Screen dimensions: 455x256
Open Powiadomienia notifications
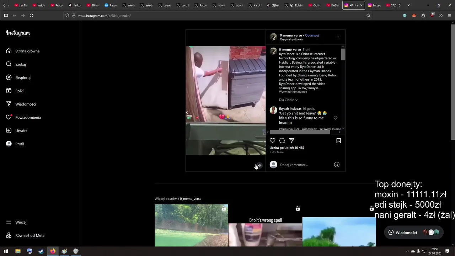pos(23,117)
